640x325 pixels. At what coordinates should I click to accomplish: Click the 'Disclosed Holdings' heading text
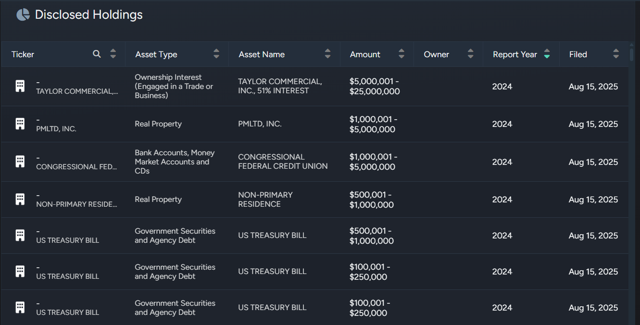tap(89, 15)
